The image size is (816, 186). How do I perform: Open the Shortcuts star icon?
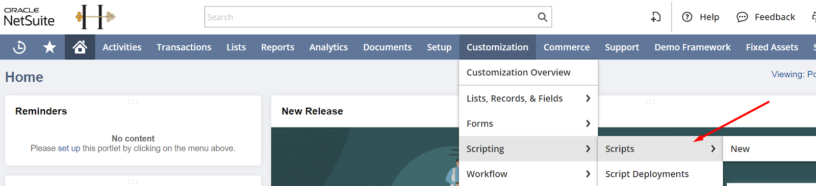point(49,47)
